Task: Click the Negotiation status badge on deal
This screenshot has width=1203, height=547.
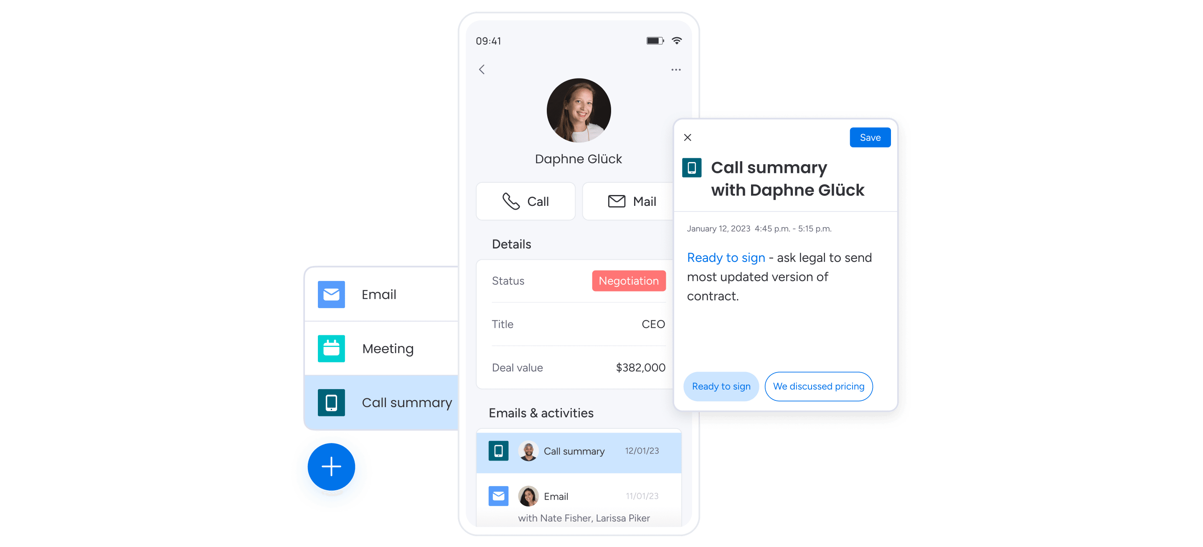Action: tap(630, 281)
